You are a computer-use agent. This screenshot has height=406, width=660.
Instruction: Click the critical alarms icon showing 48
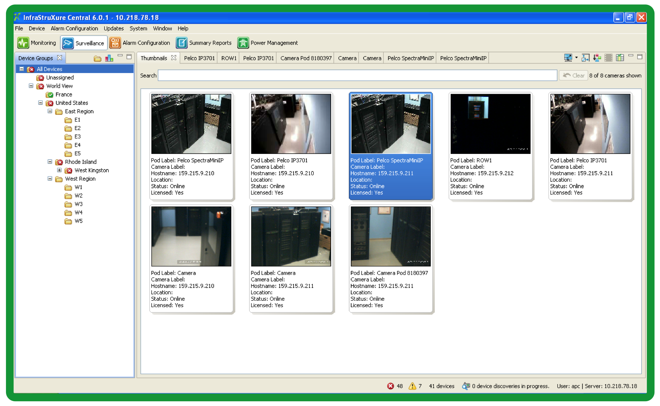coord(390,386)
